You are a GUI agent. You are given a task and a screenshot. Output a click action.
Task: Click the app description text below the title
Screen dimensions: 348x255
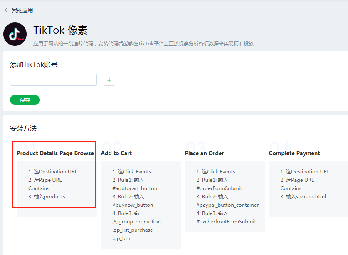point(143,44)
